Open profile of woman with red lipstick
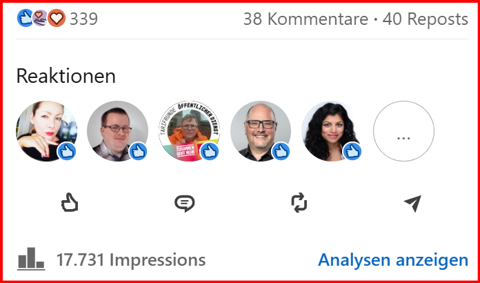The image size is (480, 283). tap(46, 131)
